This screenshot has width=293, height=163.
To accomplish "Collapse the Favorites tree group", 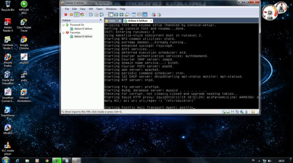I will 63,33.
